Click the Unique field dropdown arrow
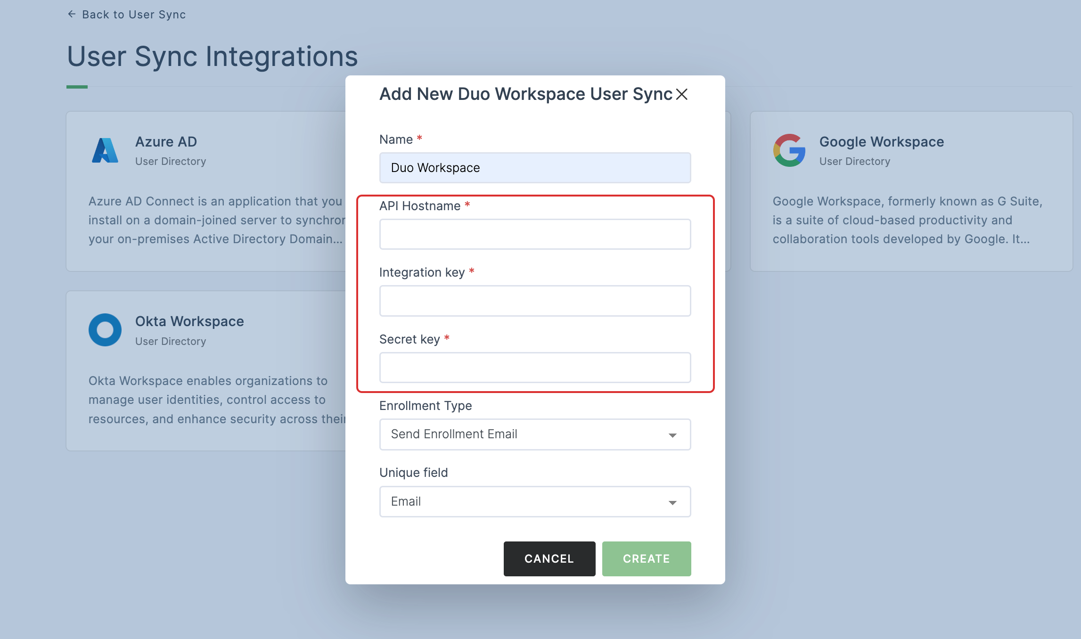This screenshot has width=1081, height=639. pyautogui.click(x=672, y=503)
